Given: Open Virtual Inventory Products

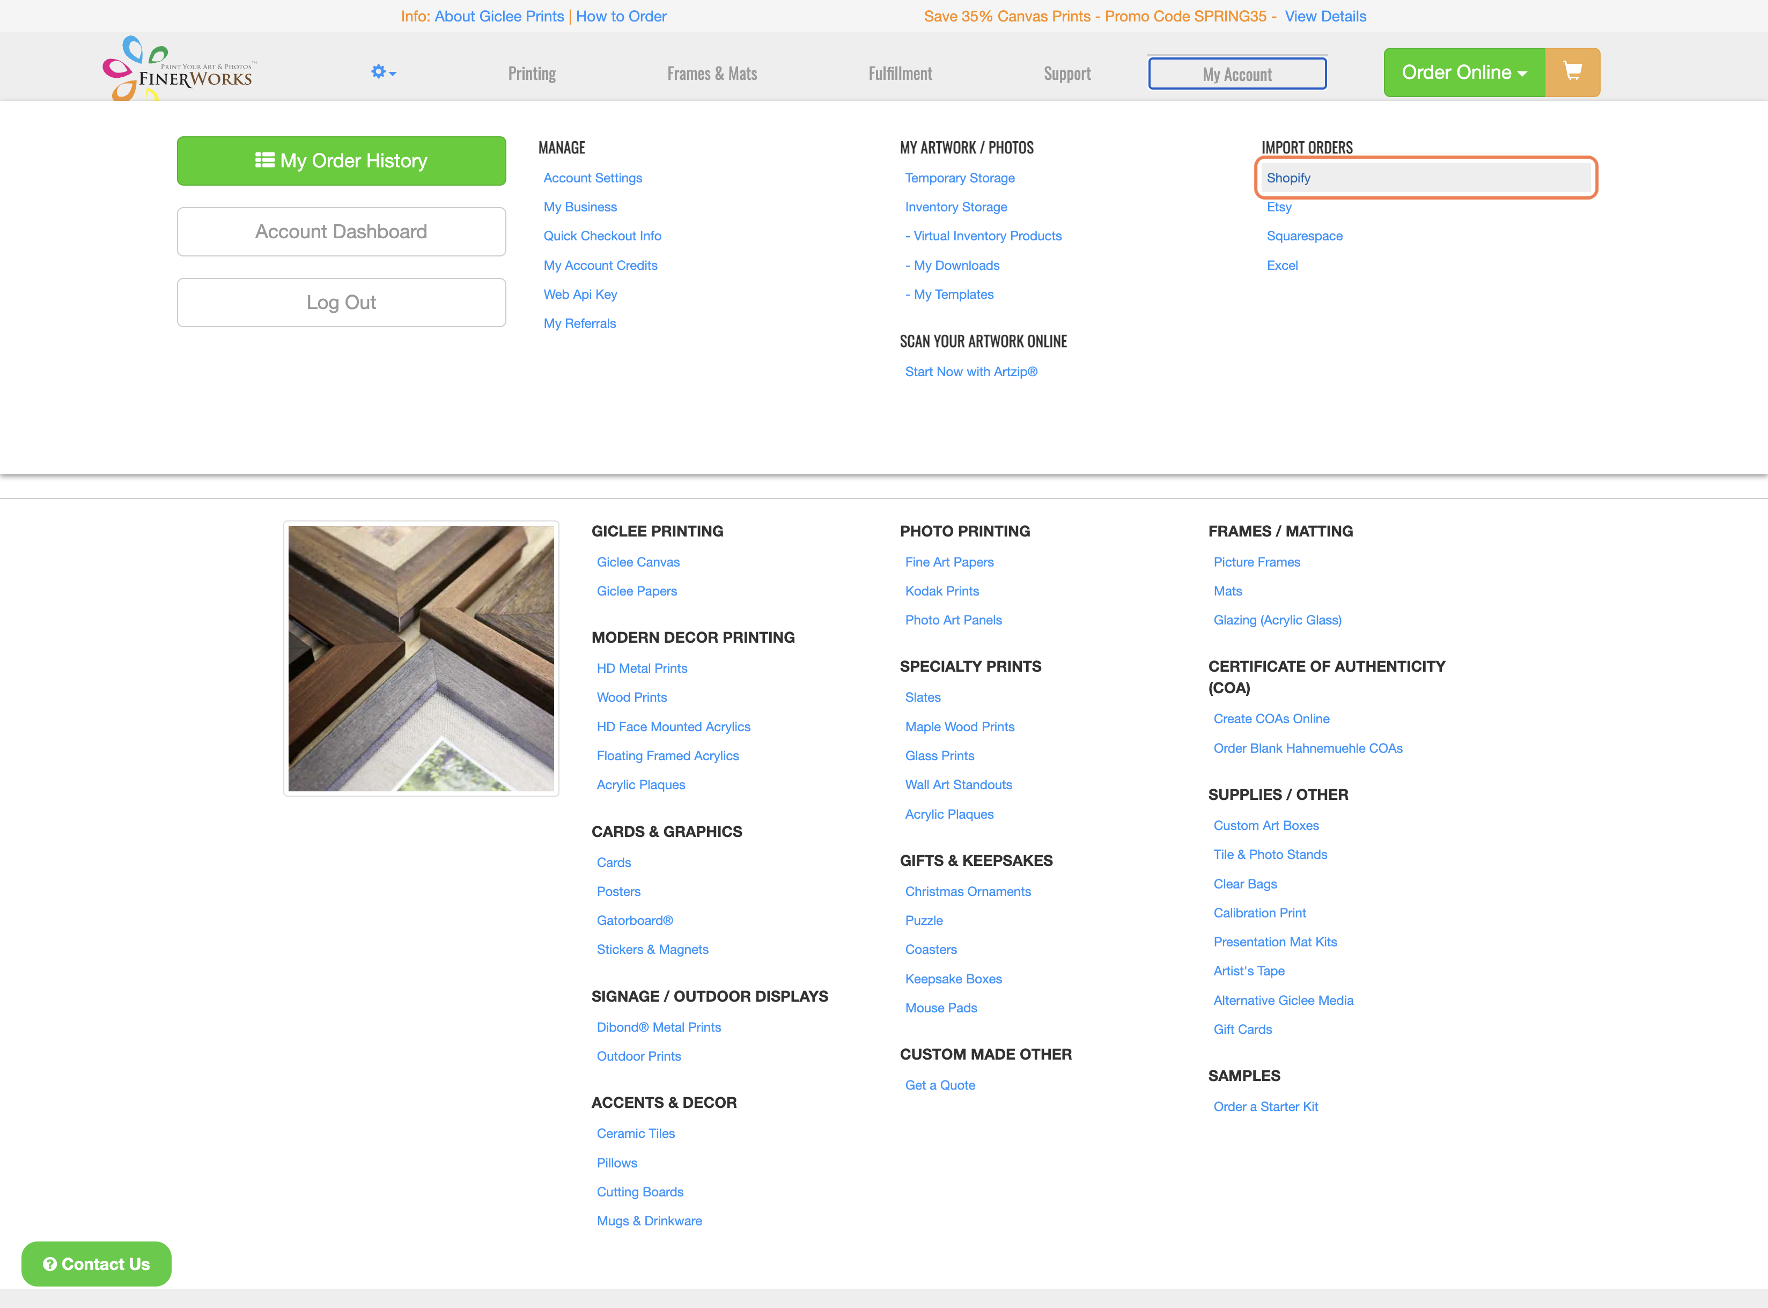Looking at the screenshot, I should pos(984,236).
